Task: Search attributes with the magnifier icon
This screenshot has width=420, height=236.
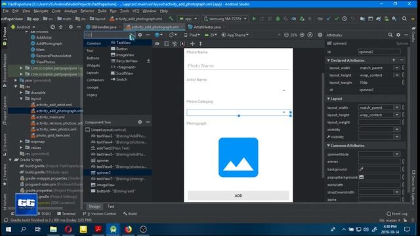Action: 390,35
